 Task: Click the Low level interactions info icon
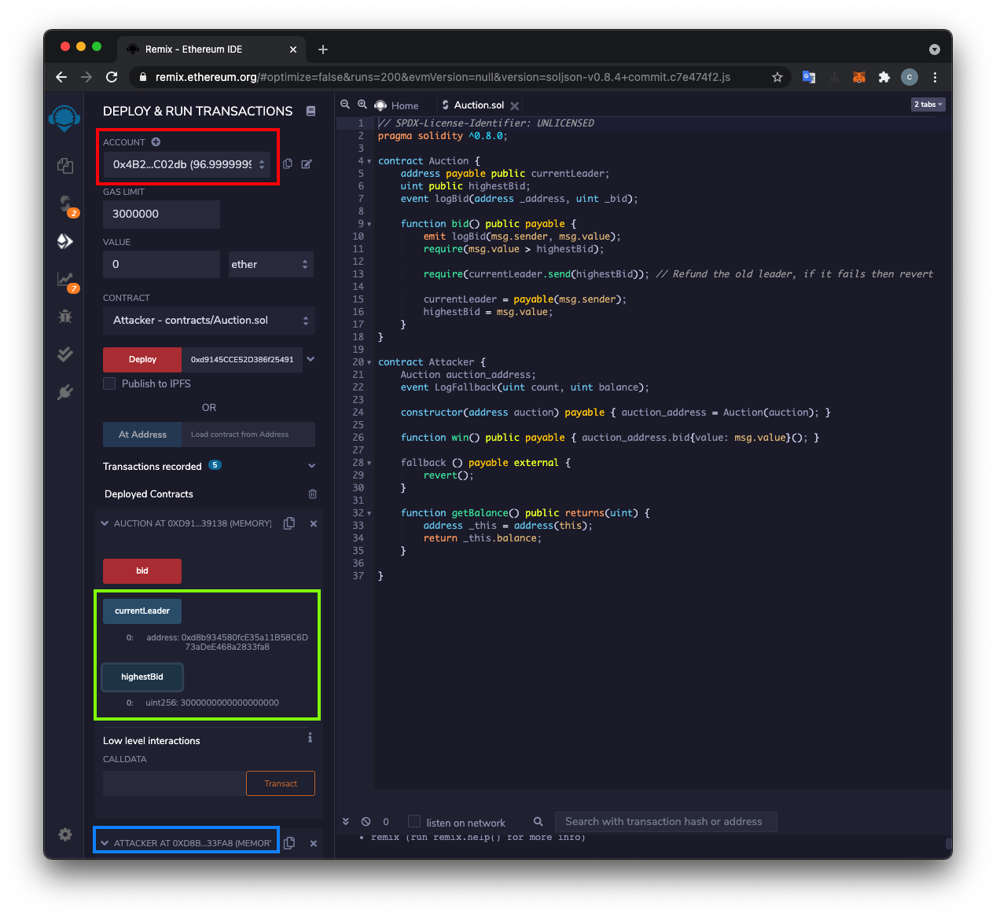(310, 738)
